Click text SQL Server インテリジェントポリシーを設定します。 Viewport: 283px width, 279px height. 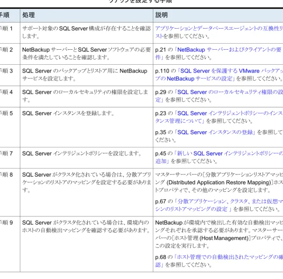pos(82,153)
